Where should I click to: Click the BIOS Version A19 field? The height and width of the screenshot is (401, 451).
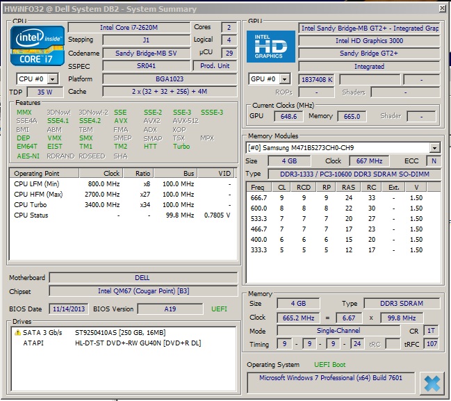(x=170, y=309)
